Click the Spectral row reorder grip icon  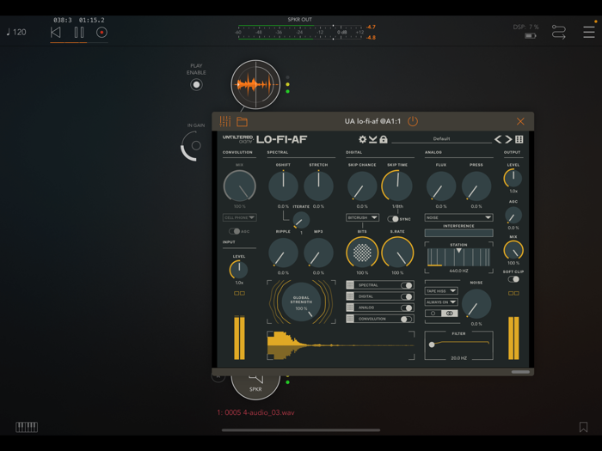(350, 285)
